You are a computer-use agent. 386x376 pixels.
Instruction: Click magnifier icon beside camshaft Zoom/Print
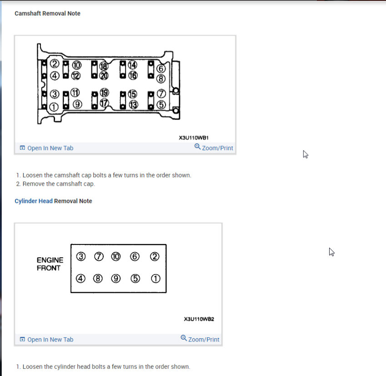coord(197,147)
